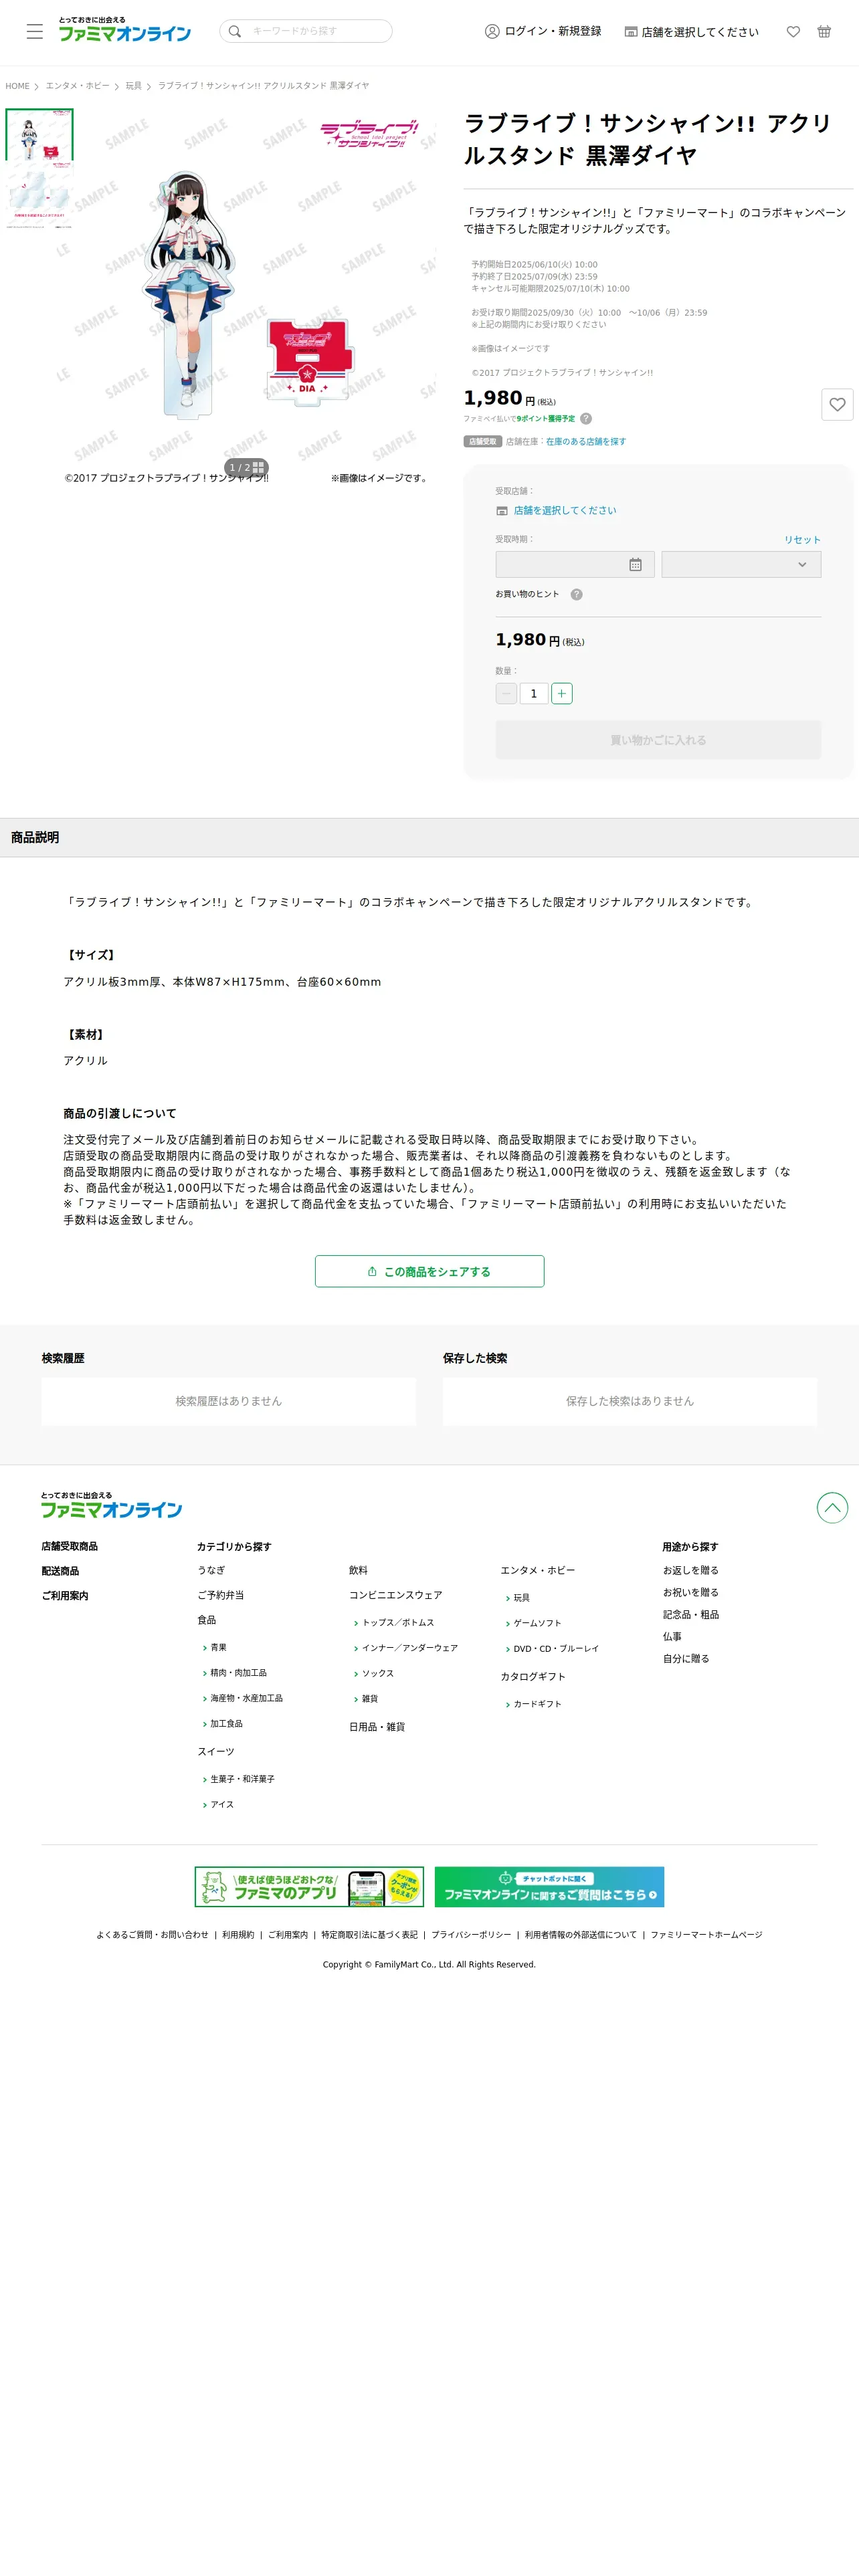This screenshot has width=859, height=2576.
Task: Open トップス/ボトムス subcategory
Action: pyautogui.click(x=398, y=1622)
